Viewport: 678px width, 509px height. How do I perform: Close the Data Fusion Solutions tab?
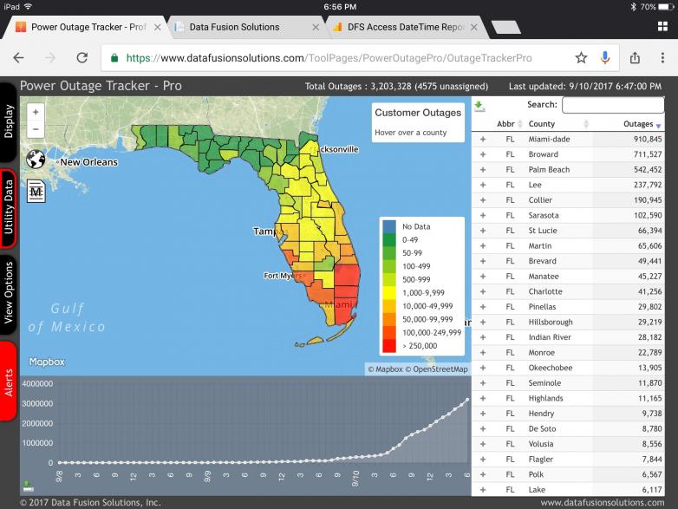[x=316, y=27]
